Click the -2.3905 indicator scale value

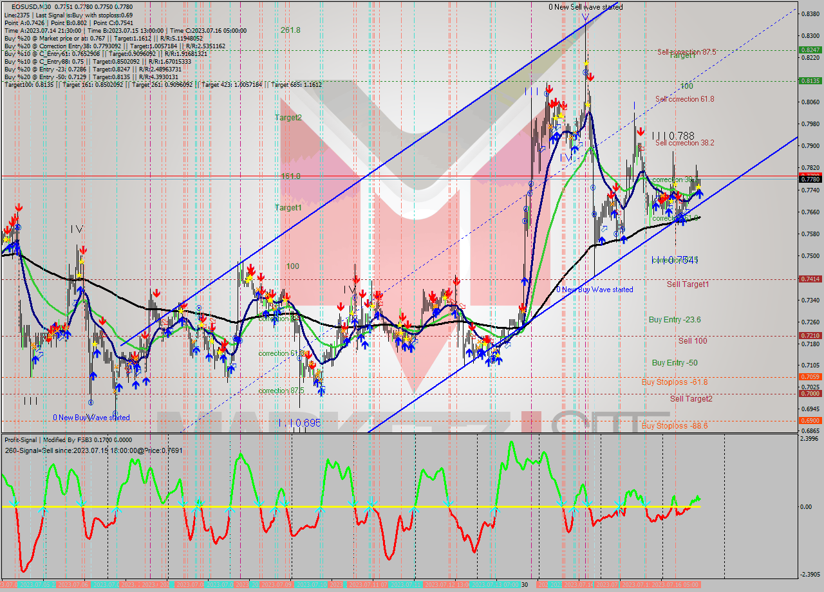[x=809, y=575]
